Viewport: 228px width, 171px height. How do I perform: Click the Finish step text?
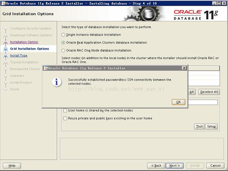[14, 89]
